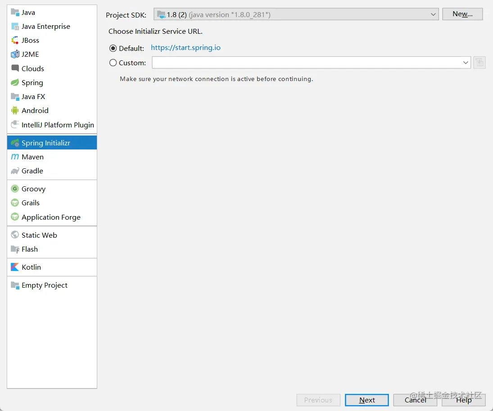Click the Static Web globe icon
The image size is (493, 411).
(15, 235)
